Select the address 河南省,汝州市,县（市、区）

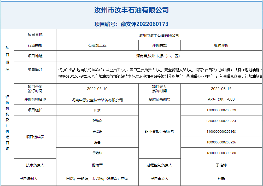coord(158,56)
